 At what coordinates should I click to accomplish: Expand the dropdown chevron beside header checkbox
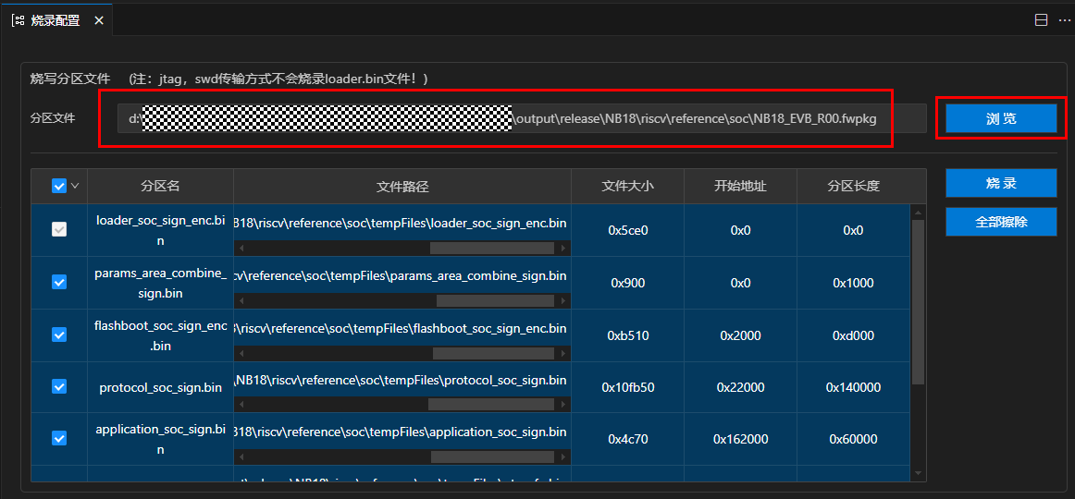coord(75,186)
